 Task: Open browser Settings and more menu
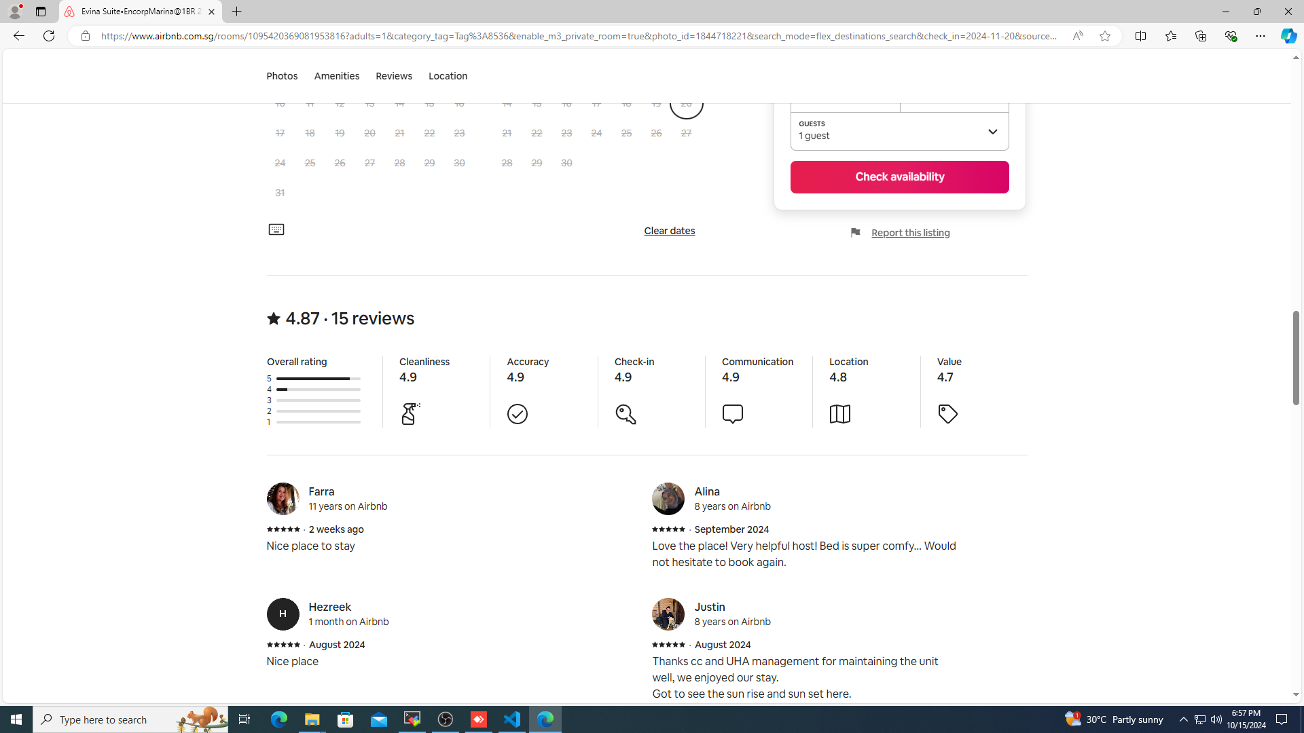click(1260, 36)
